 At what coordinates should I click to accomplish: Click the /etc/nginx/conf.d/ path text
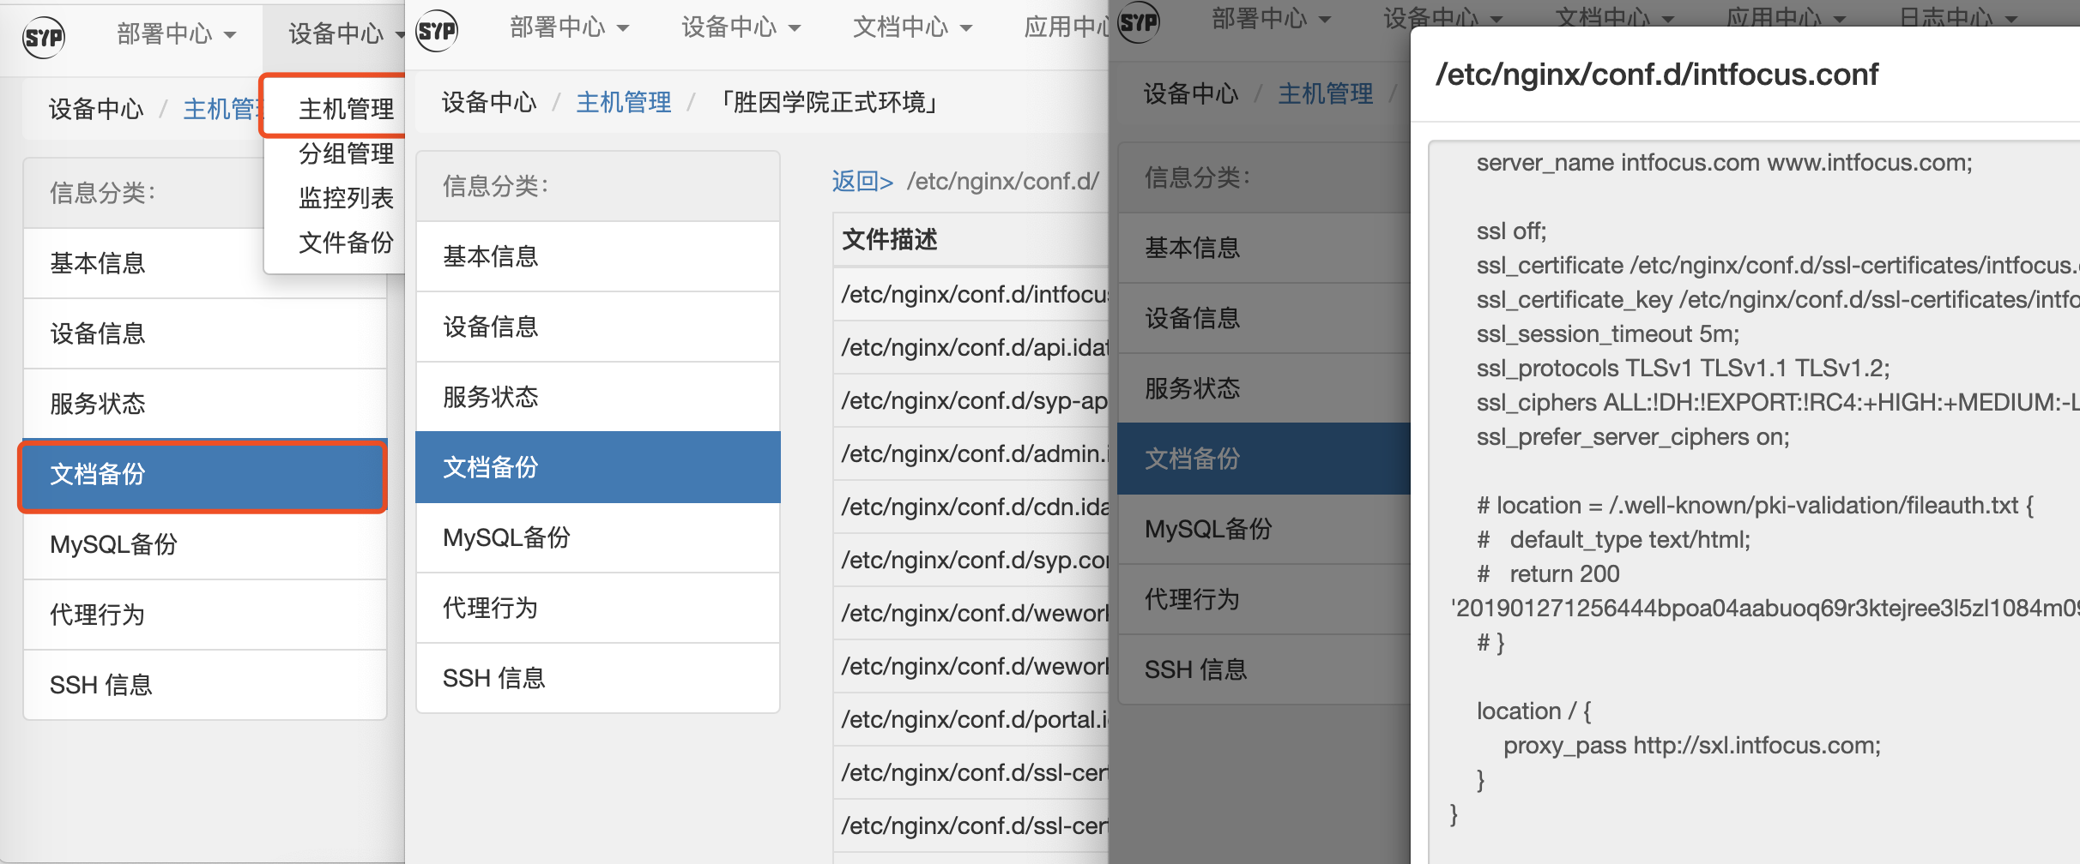[1002, 181]
